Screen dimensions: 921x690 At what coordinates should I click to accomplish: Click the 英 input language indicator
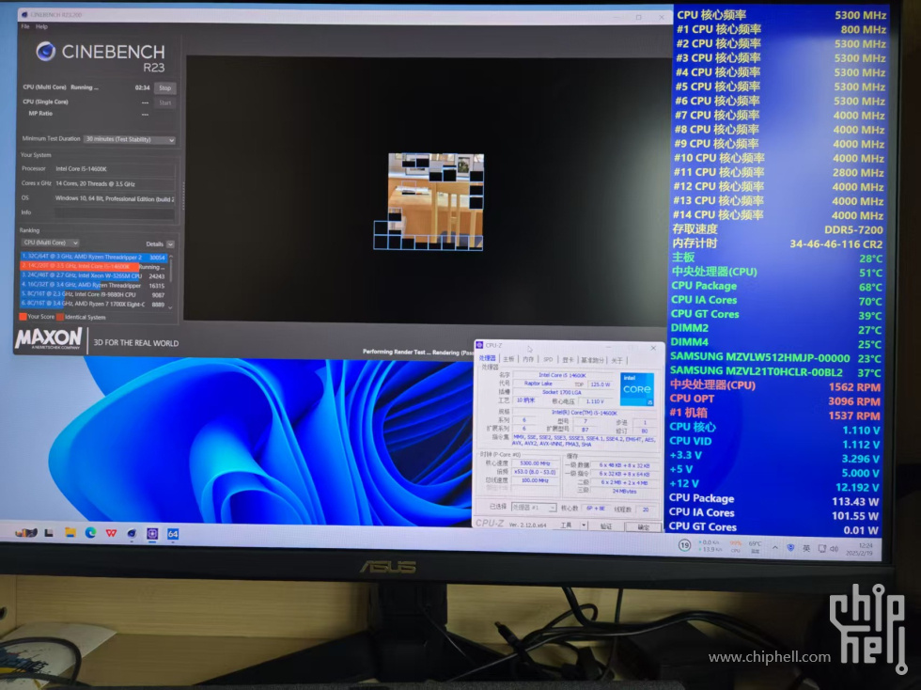[x=806, y=548]
